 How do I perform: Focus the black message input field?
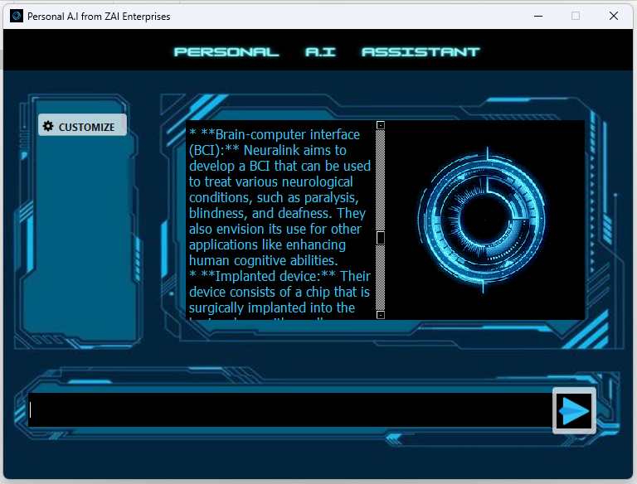pyautogui.click(x=290, y=409)
